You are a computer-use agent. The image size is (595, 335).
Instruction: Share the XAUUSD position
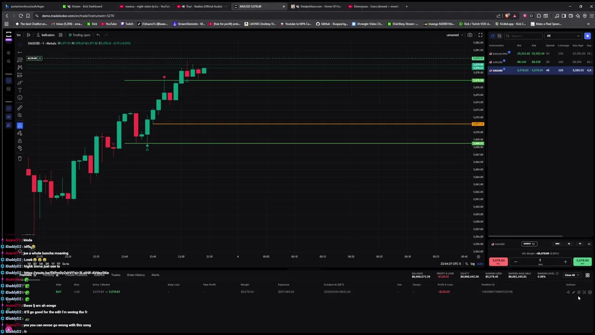568,292
